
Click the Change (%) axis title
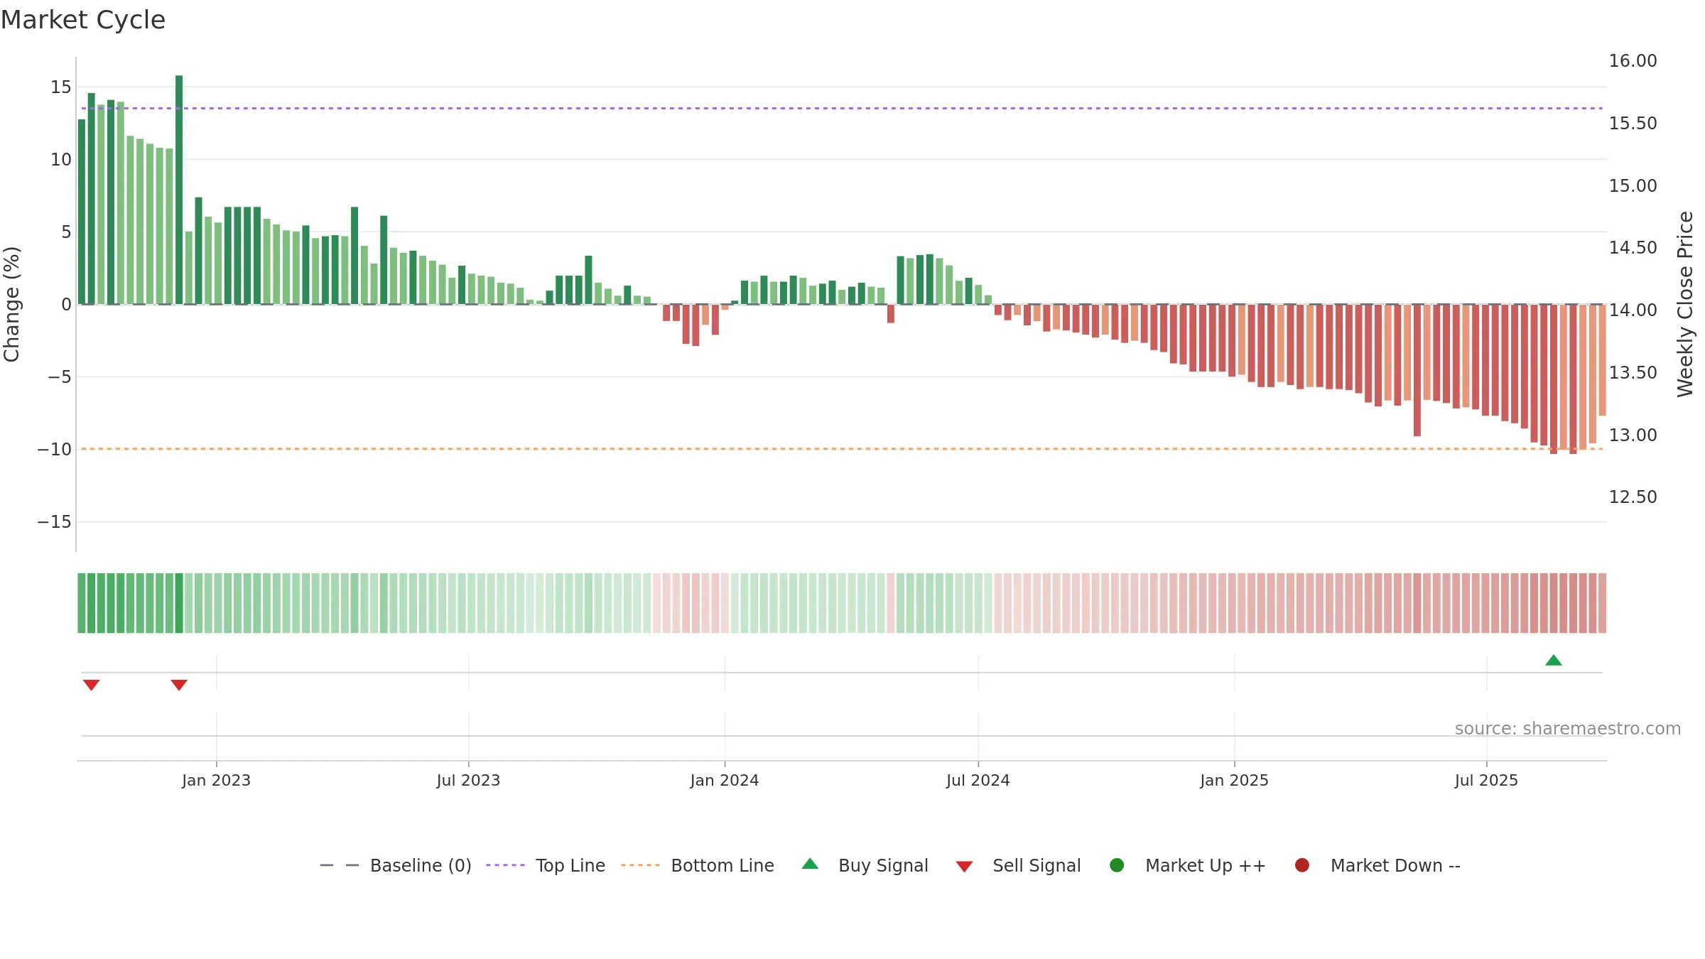(11, 304)
